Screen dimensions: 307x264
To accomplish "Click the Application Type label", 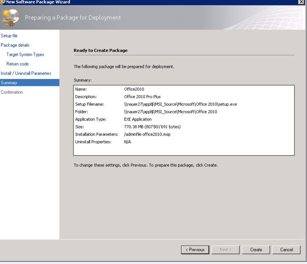I will click(x=91, y=119).
